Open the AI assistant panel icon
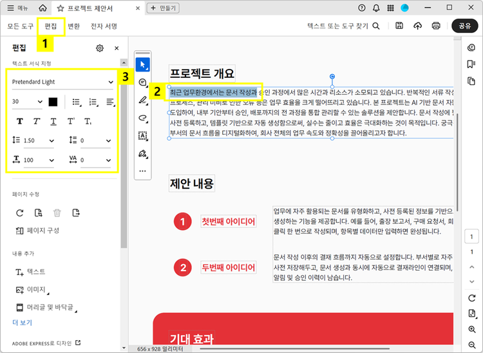Screen dimensions: 483x353 (471, 48)
